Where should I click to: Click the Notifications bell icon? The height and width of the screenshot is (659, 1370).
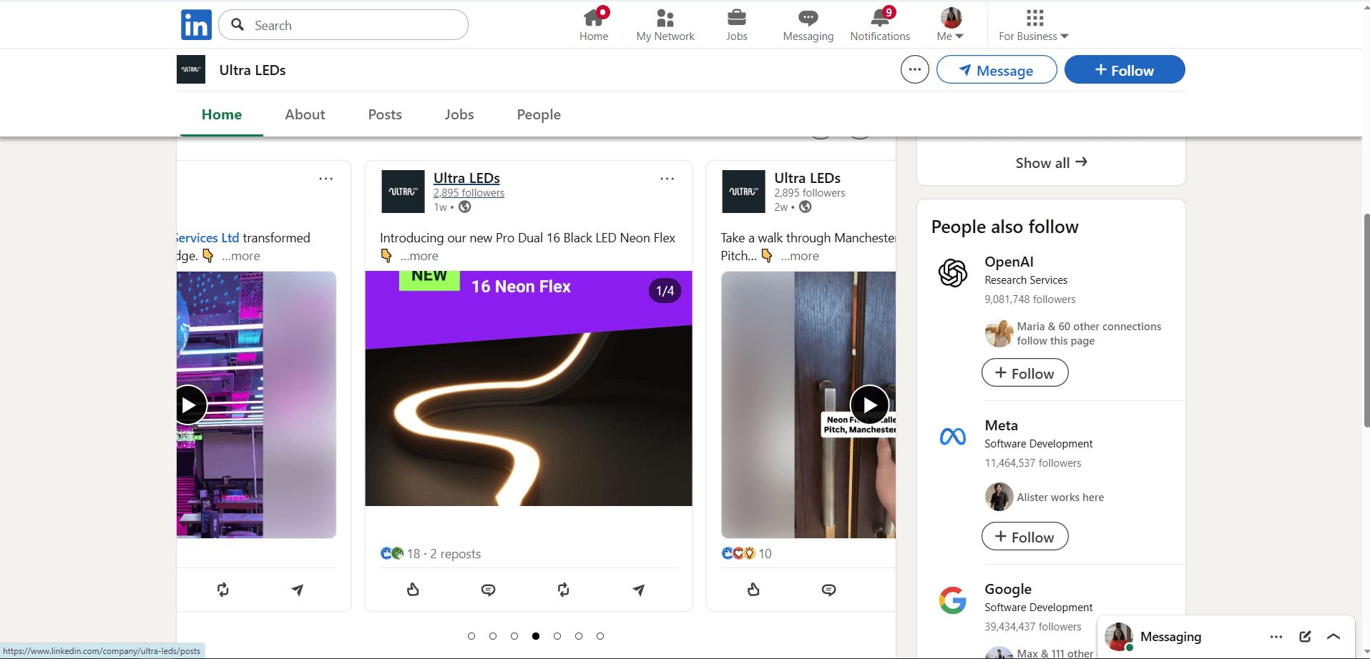pos(879,18)
